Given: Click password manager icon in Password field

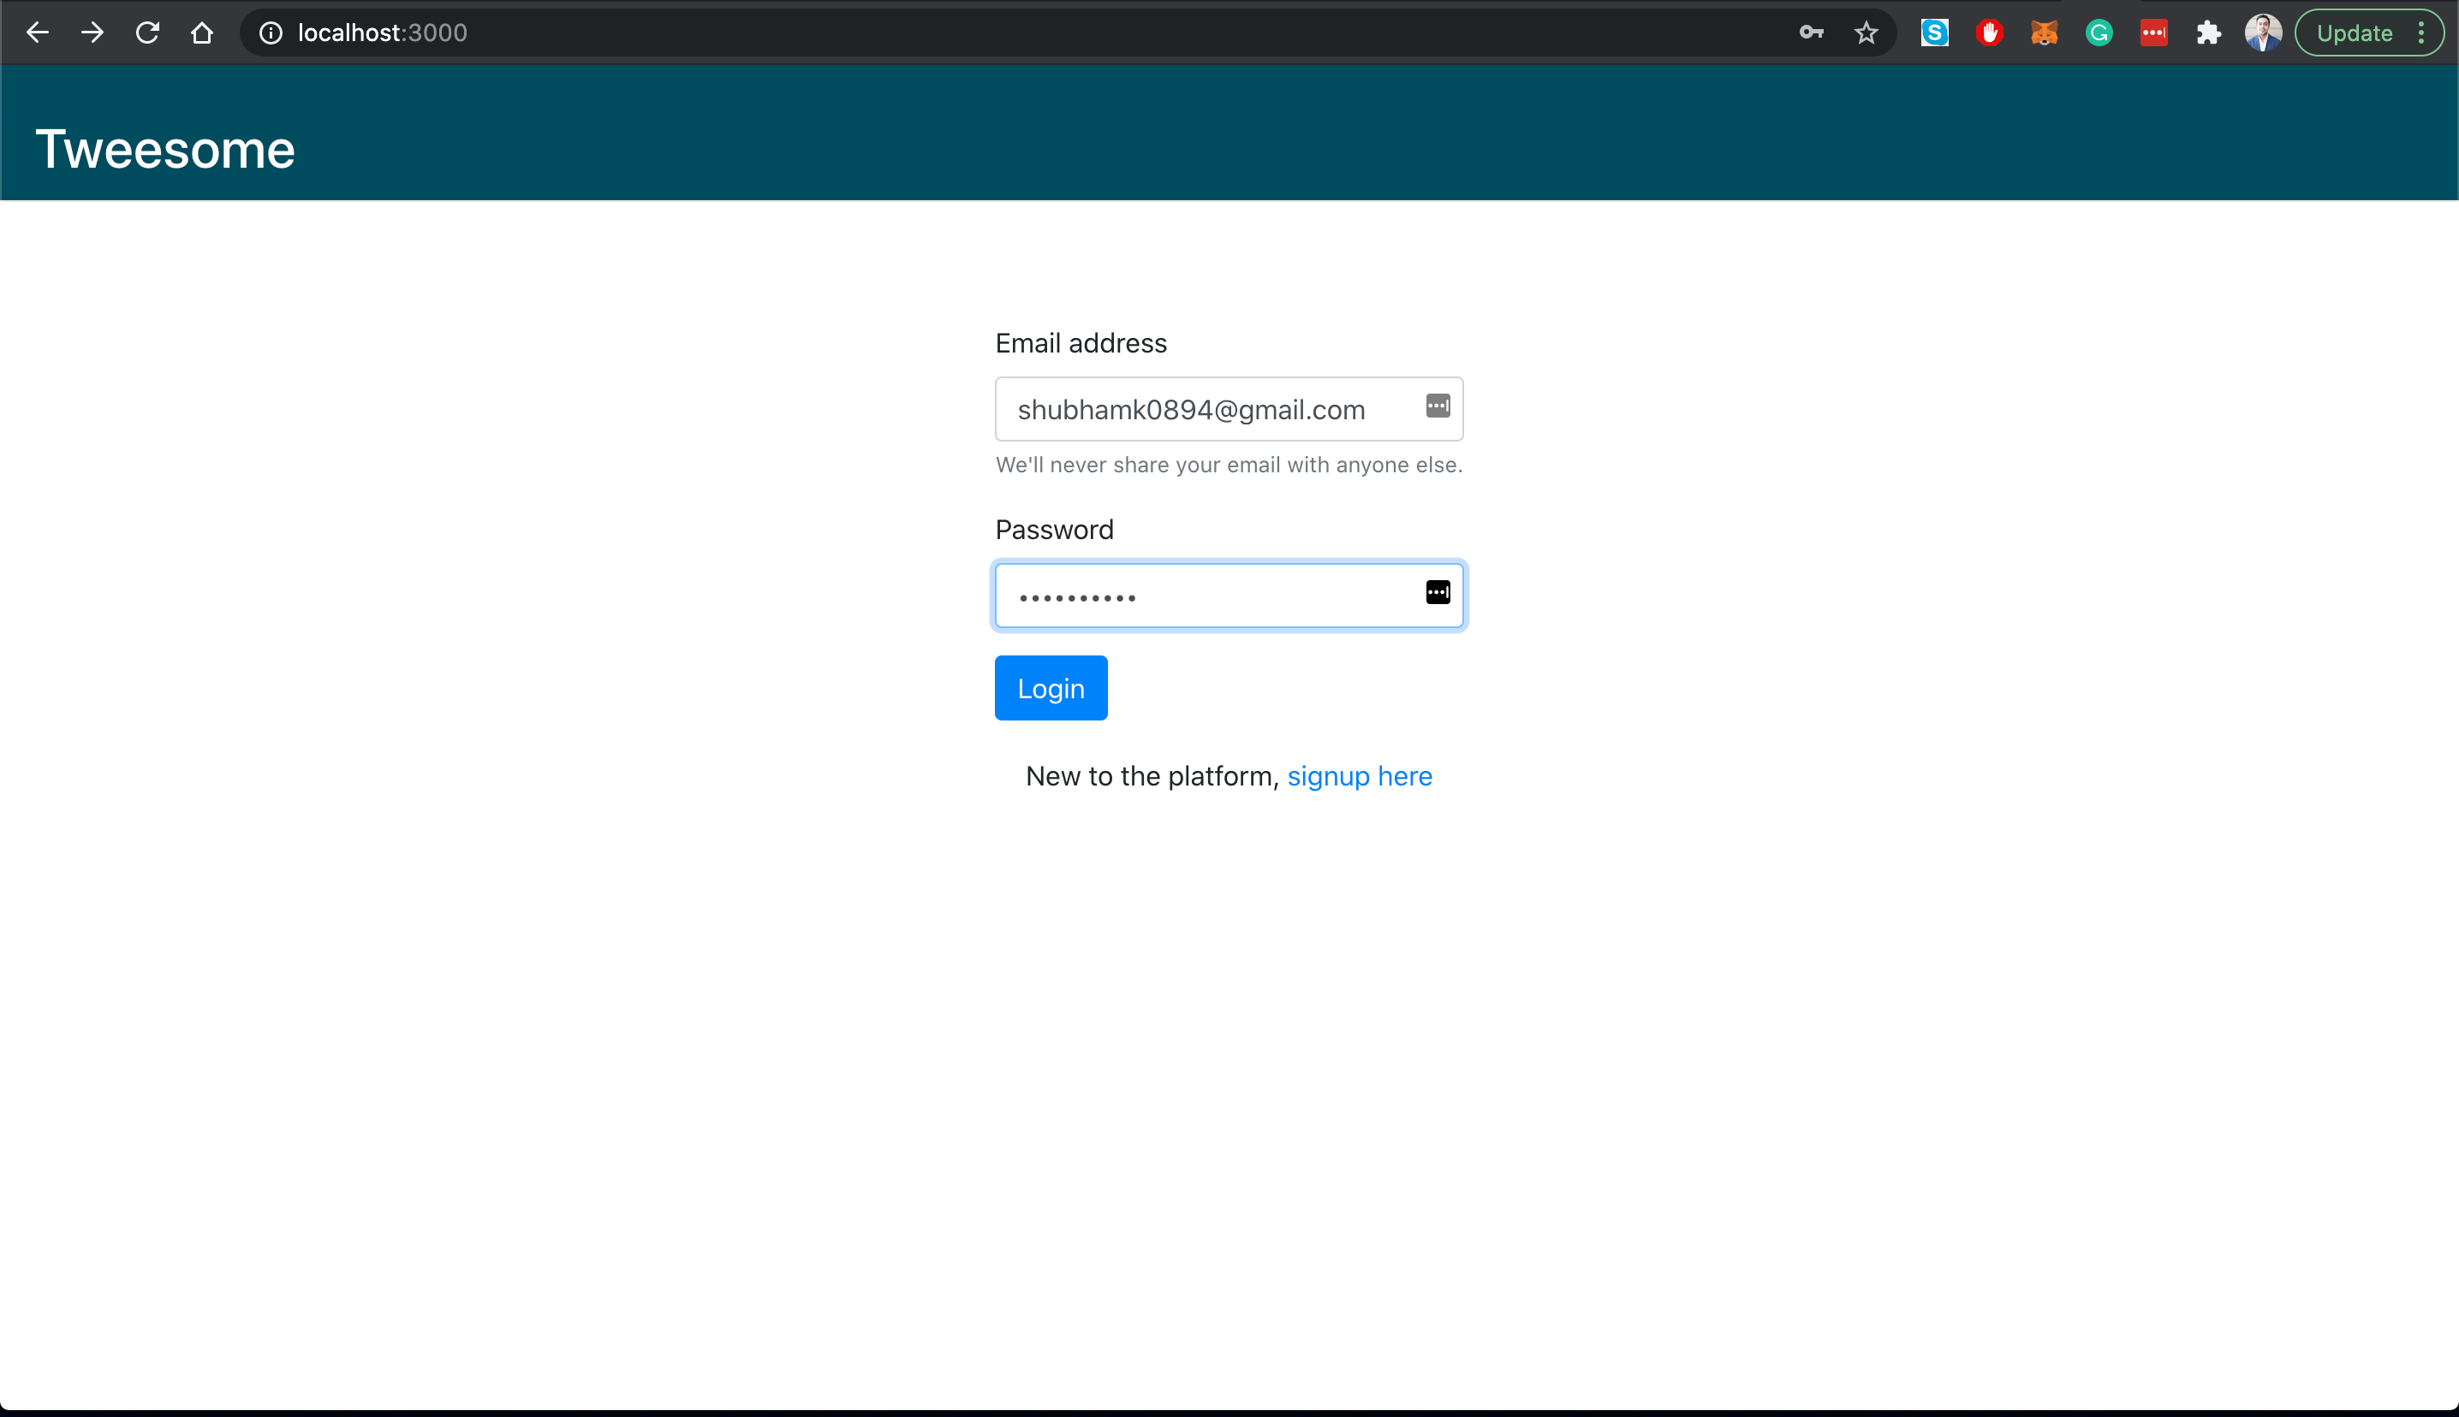Looking at the screenshot, I should click(x=1438, y=592).
